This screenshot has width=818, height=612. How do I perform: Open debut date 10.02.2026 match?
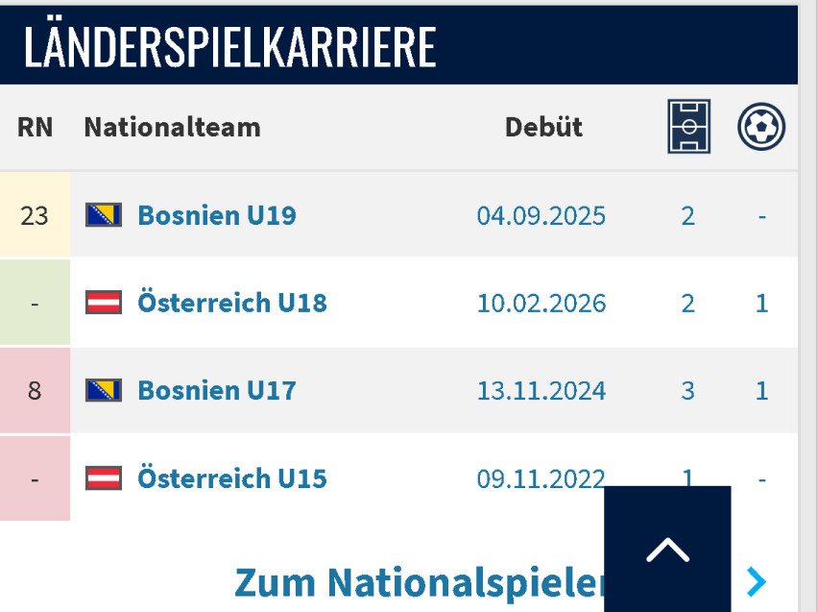[541, 305]
